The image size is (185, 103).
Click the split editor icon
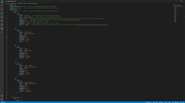click(x=181, y=1)
